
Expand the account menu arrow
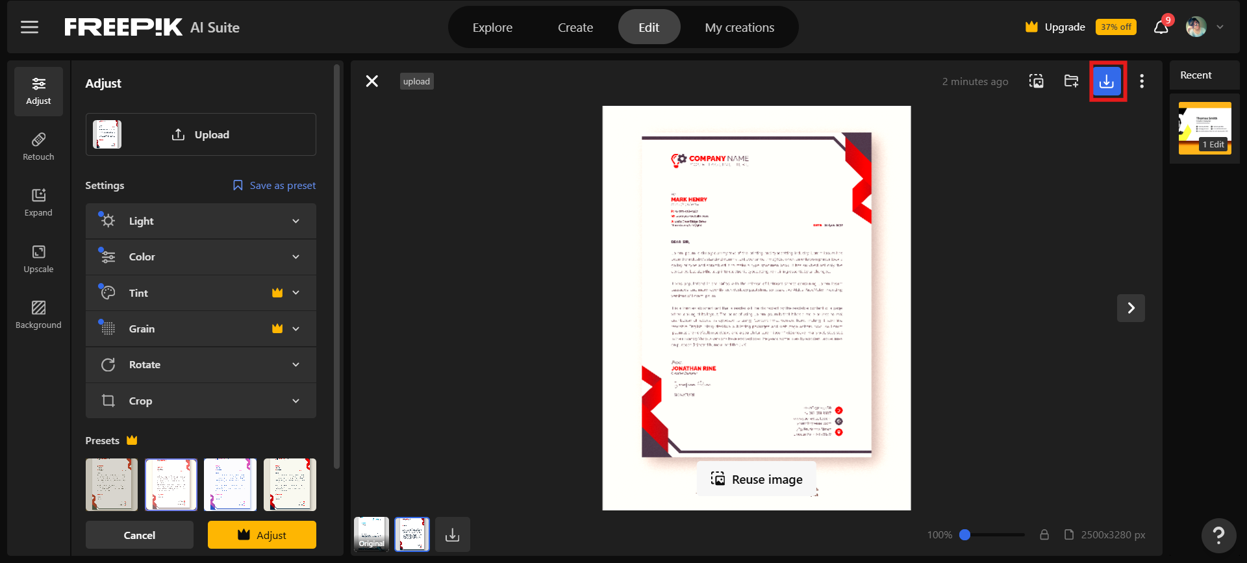[1220, 27]
